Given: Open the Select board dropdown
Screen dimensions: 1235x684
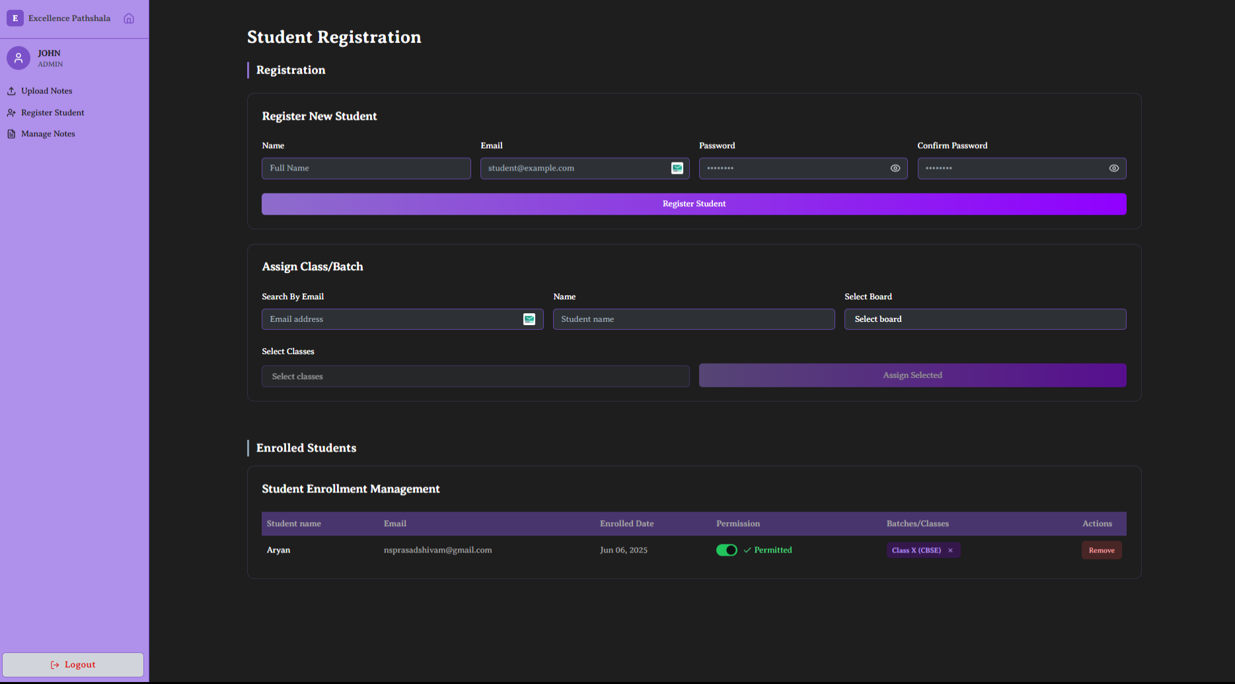Looking at the screenshot, I should (x=985, y=319).
